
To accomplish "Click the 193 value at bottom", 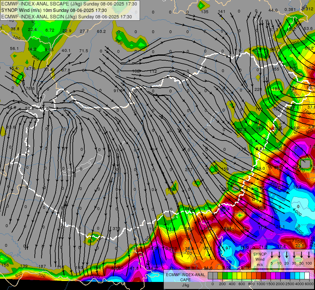I will 79,268.
